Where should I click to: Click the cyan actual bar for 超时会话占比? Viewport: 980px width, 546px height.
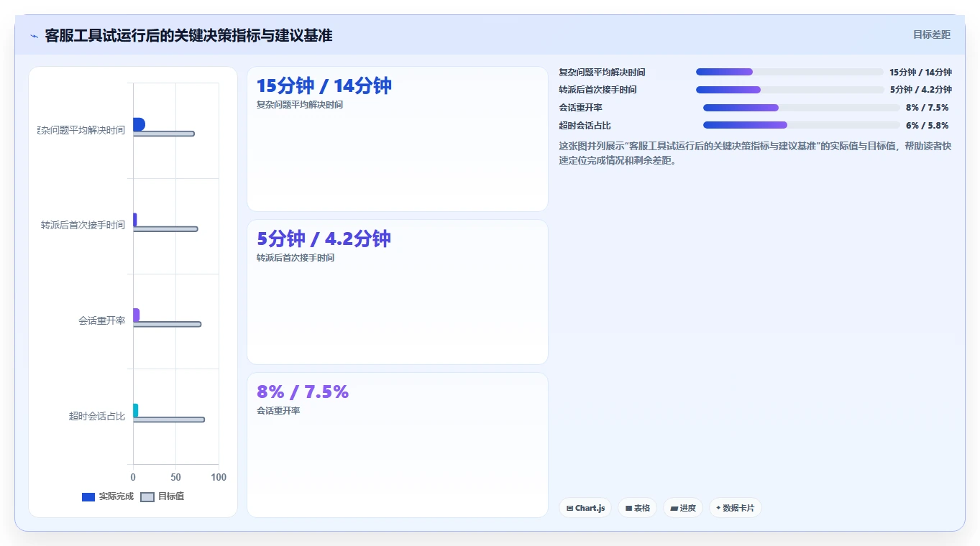click(135, 410)
